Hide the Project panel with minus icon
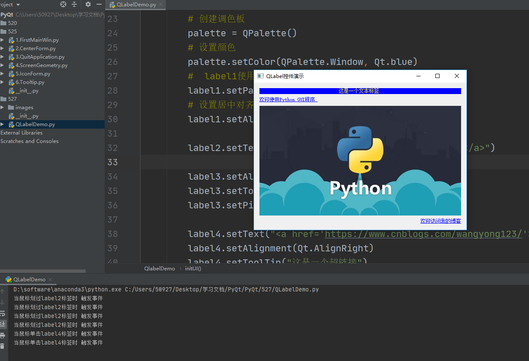 point(99,4)
